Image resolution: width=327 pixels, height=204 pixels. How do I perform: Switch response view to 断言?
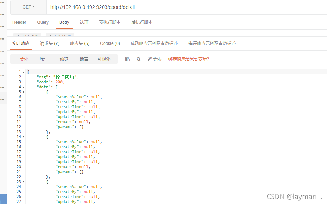pos(84,59)
